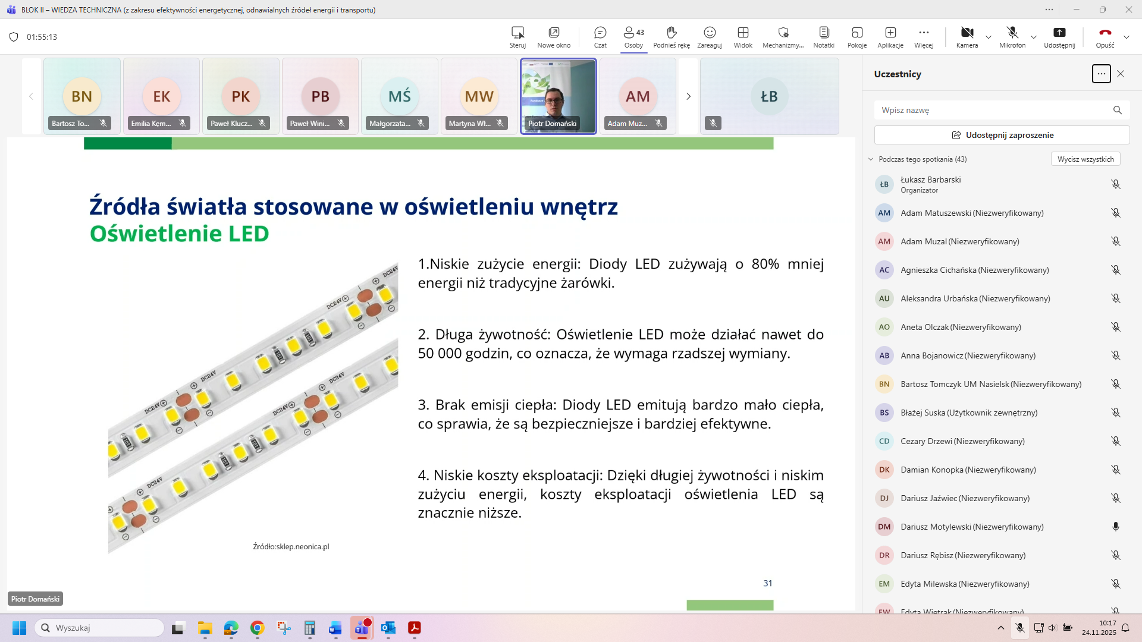
Task: Open the Widok view options
Action: point(743,37)
